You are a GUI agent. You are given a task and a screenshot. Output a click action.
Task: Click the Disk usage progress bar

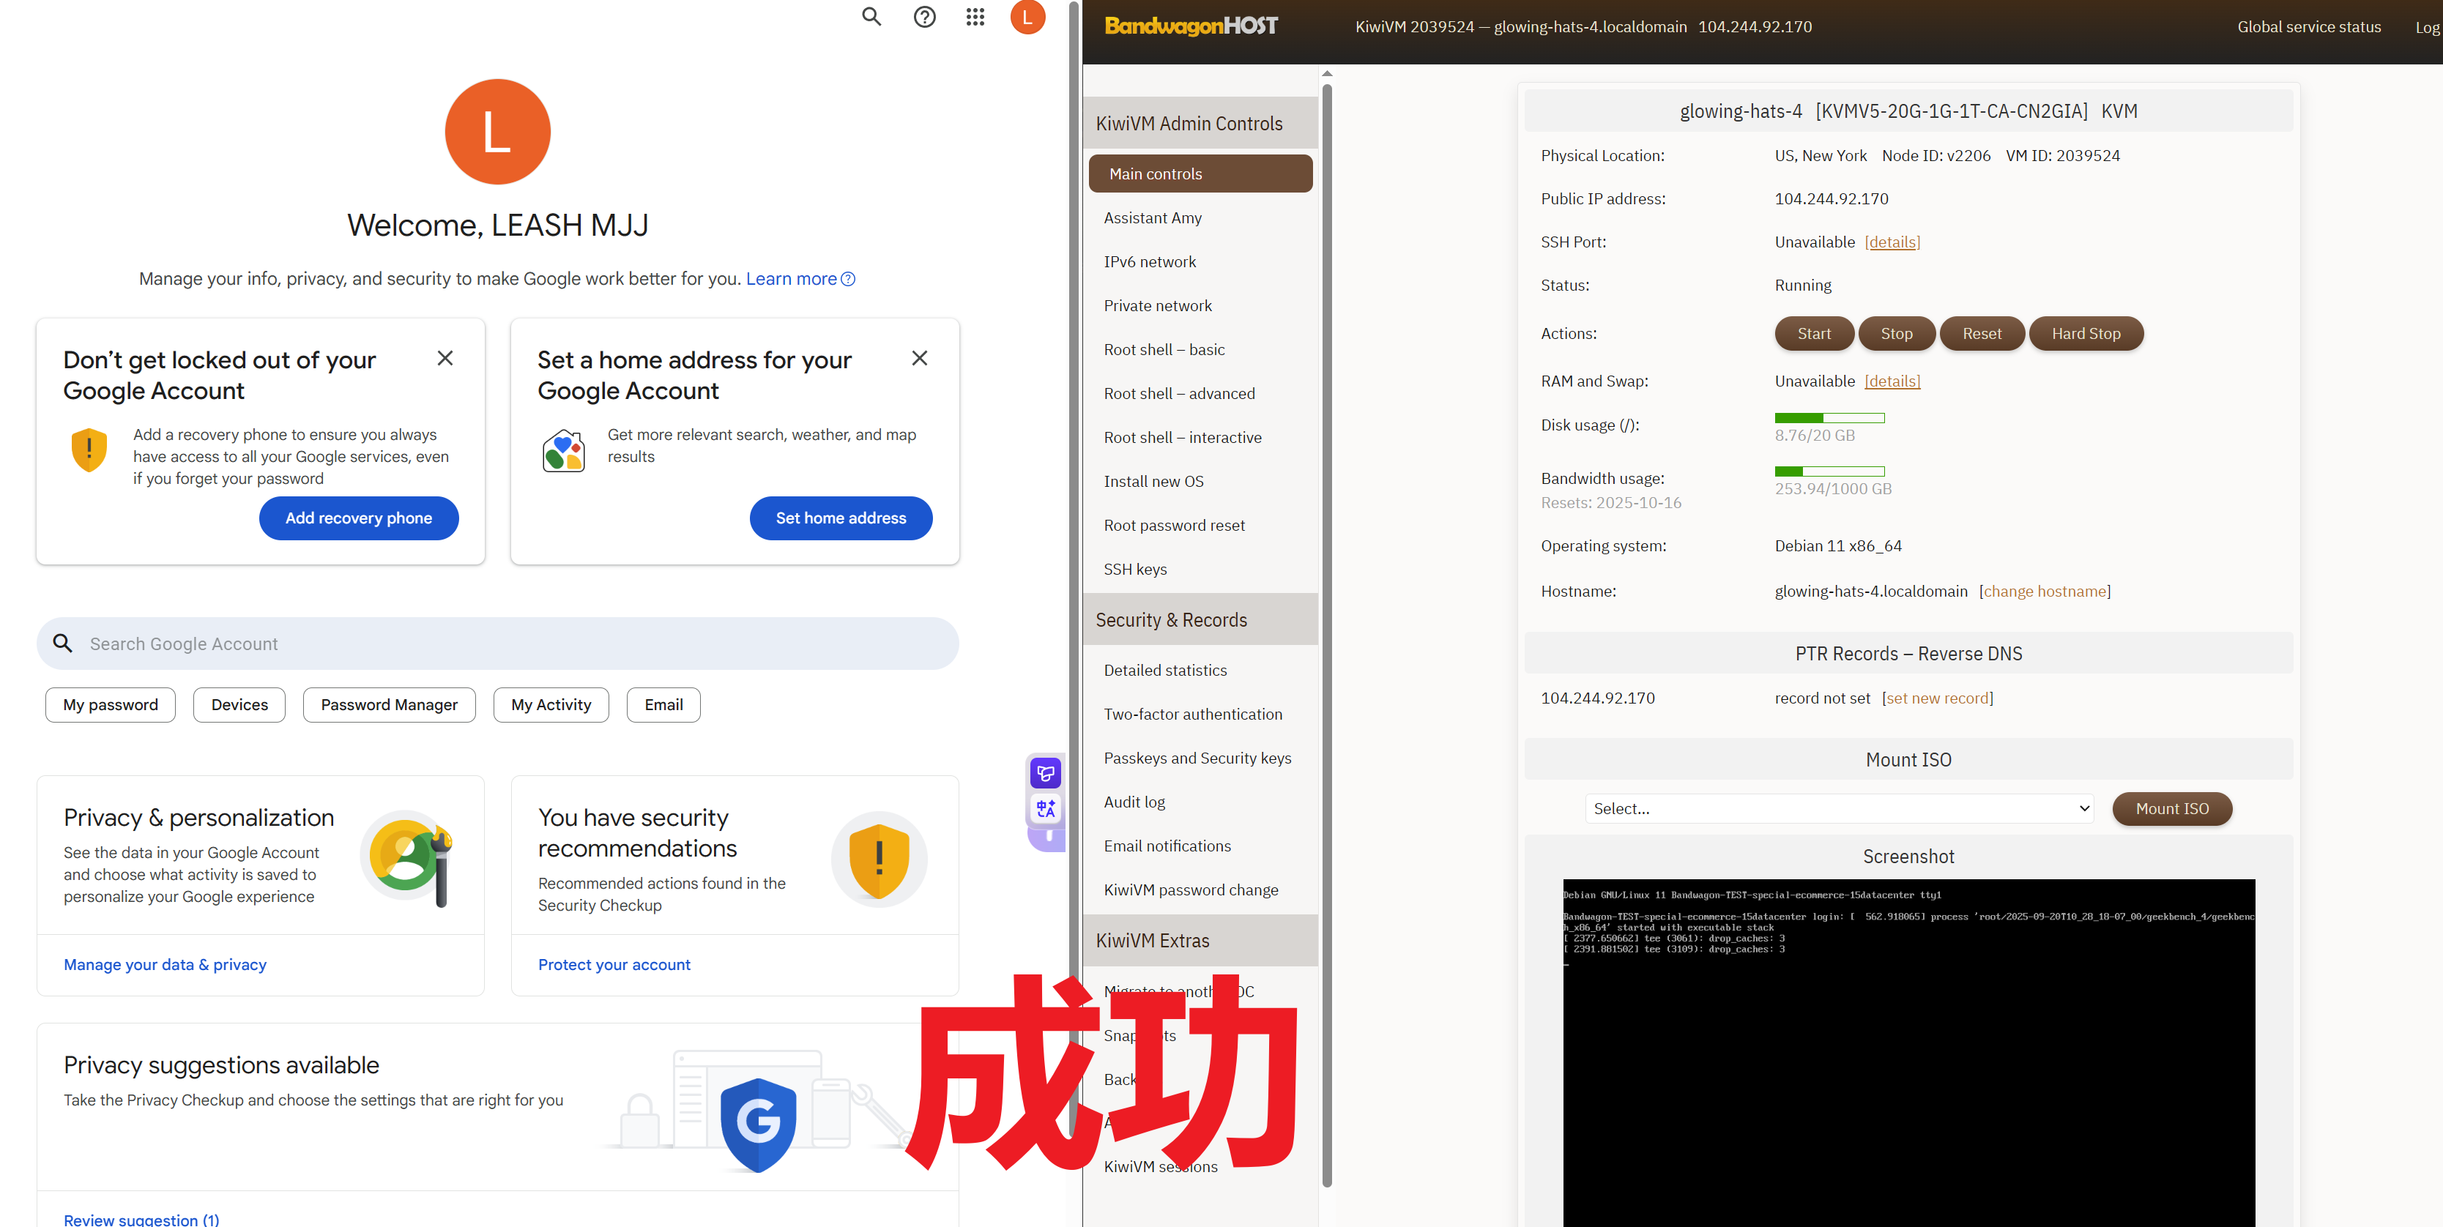click(x=1829, y=418)
